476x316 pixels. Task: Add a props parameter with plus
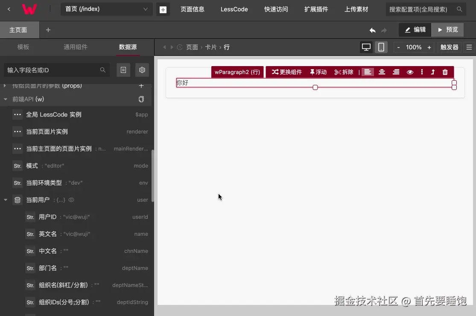tap(141, 86)
